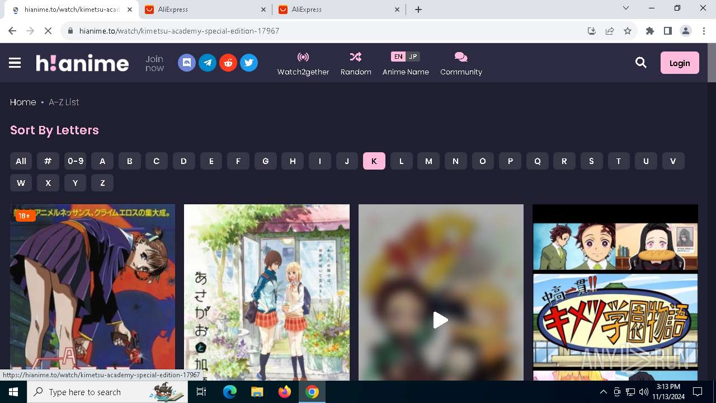Screen dimensions: 716x403
Task: Stop loading the page
Action: pos(48,31)
